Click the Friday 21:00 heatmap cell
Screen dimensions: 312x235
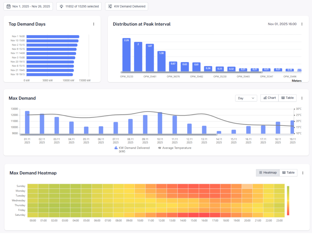(x=258, y=210)
